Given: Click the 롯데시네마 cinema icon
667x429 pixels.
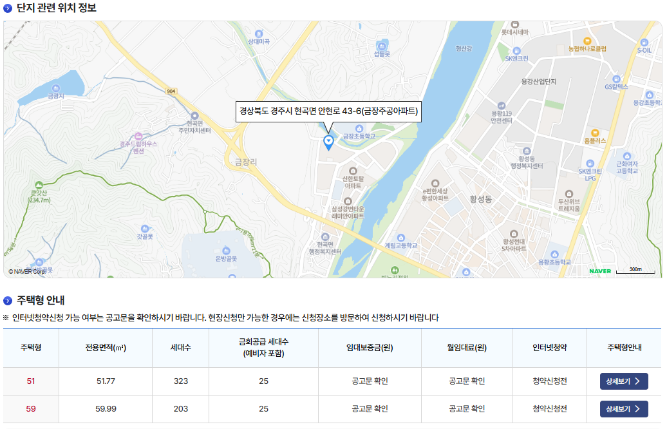Looking at the screenshot, I should (x=514, y=24).
